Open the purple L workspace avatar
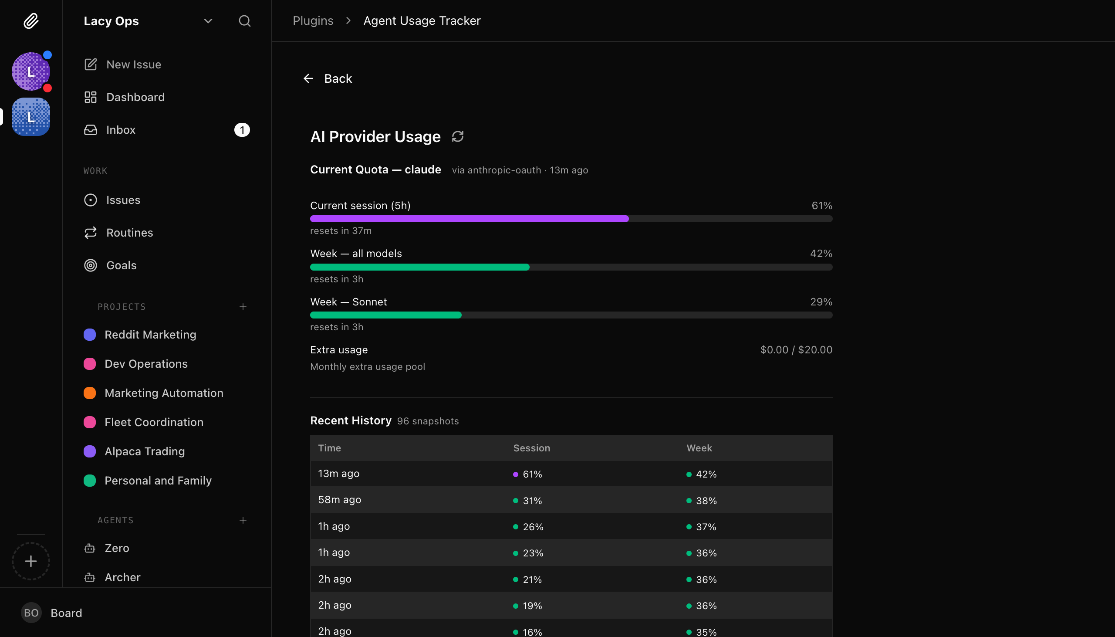Image resolution: width=1115 pixels, height=637 pixels. coord(30,71)
